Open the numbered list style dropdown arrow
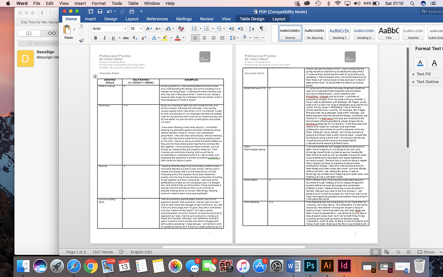Screen dimensions: 443x277 pos(212,28)
